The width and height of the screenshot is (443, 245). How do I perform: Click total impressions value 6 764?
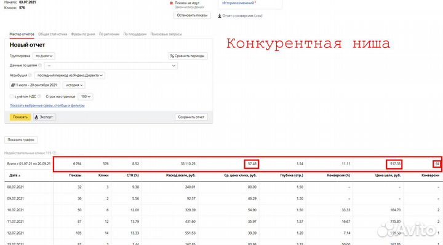(x=77, y=164)
